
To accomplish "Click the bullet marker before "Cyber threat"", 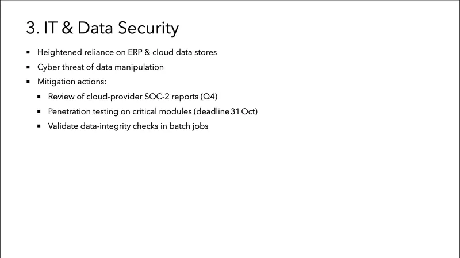I will (27, 67).
